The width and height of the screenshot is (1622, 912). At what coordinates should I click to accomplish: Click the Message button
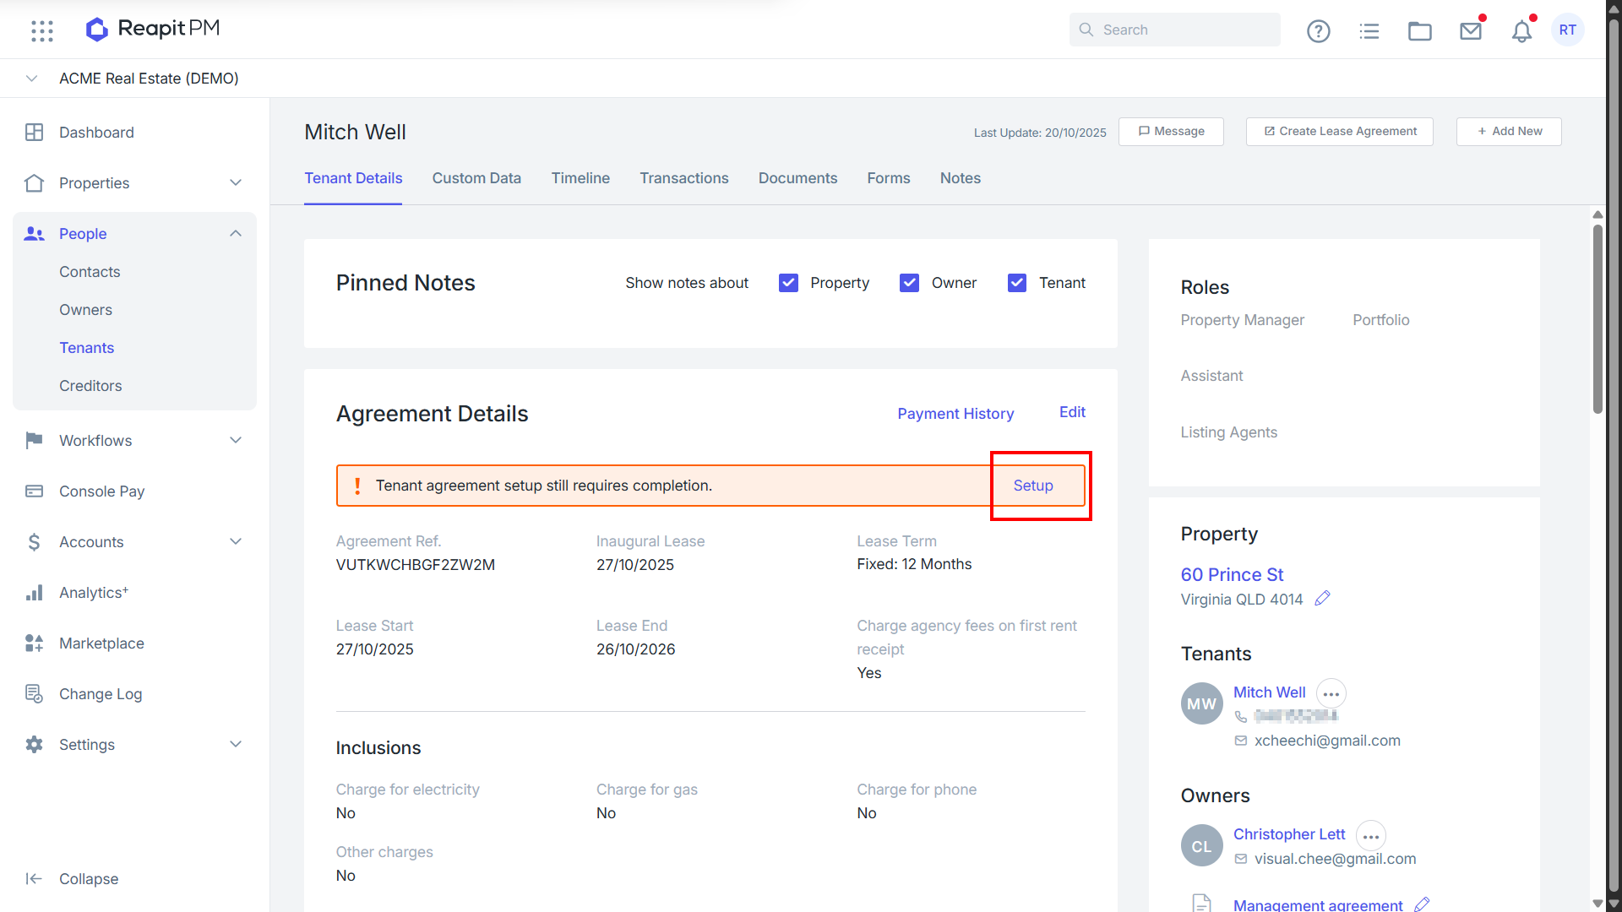point(1171,132)
